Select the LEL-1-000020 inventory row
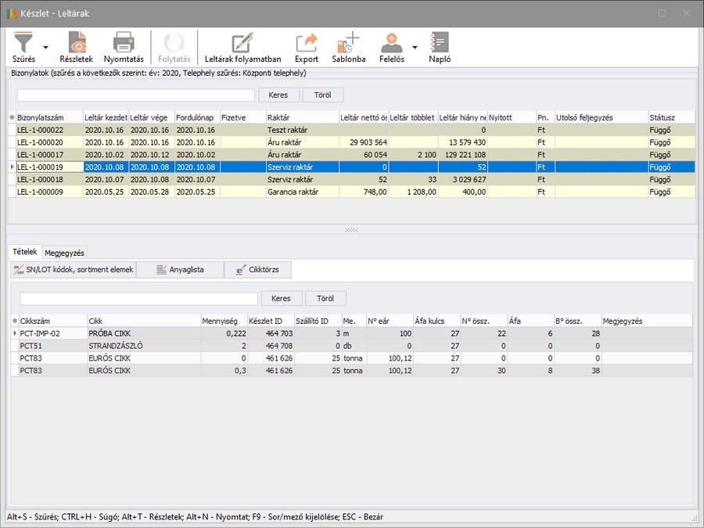Image resolution: width=704 pixels, height=528 pixels. [50, 142]
